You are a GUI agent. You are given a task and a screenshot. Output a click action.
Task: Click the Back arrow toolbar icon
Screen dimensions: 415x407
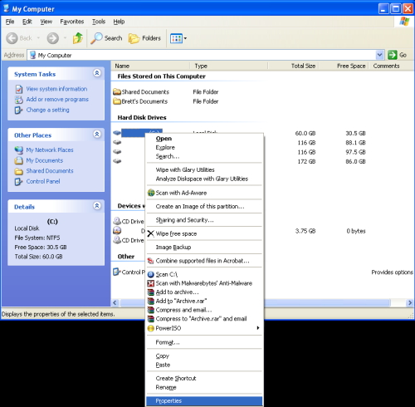[x=12, y=38]
